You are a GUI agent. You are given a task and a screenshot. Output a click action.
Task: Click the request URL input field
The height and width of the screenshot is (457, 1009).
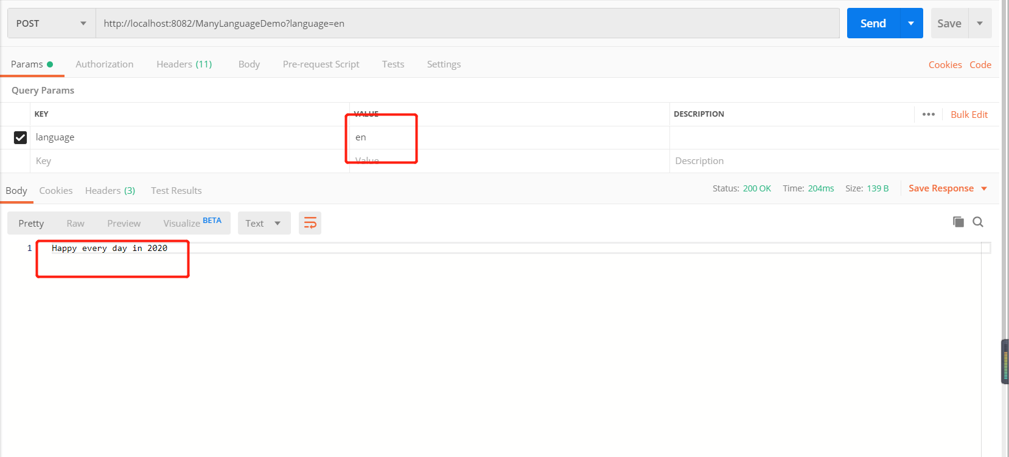(x=467, y=23)
